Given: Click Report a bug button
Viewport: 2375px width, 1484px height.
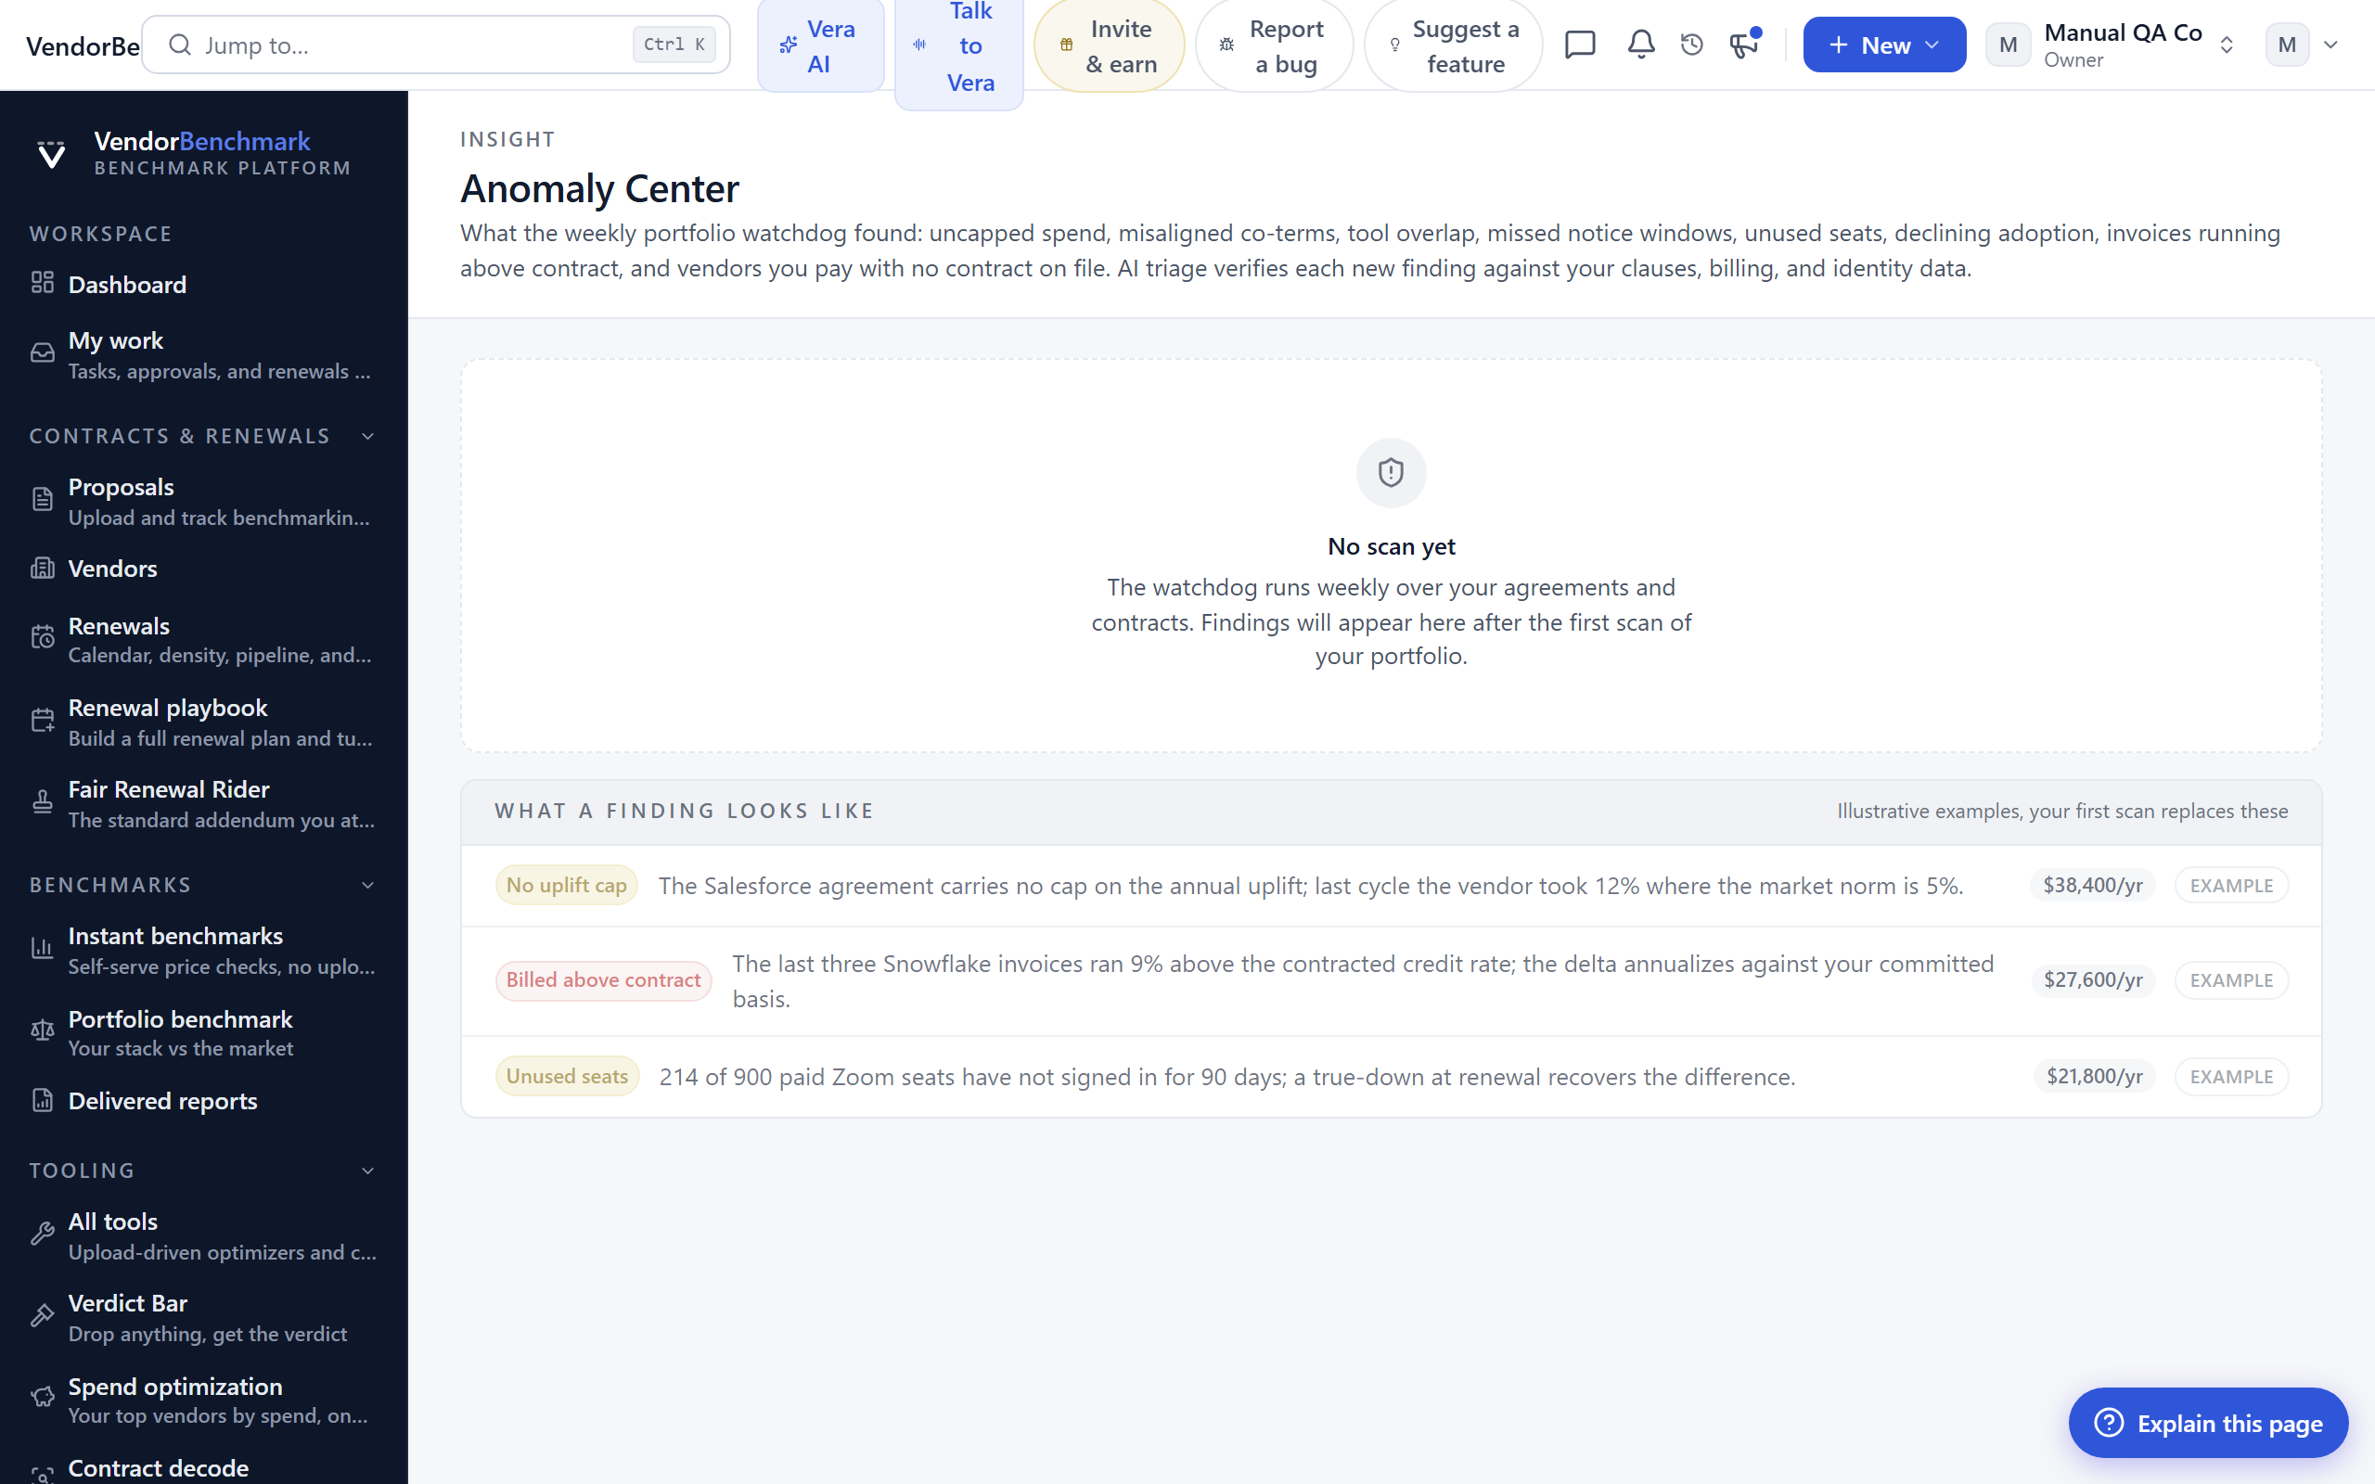Looking at the screenshot, I should click(x=1274, y=46).
